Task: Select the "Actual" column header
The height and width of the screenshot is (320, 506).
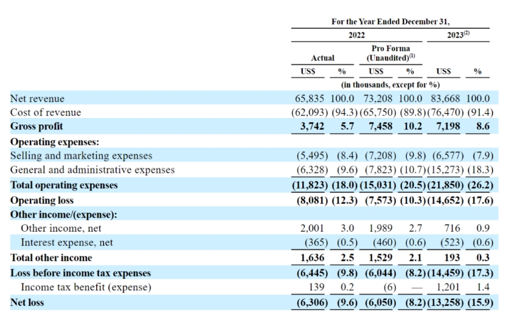Action: (323, 58)
